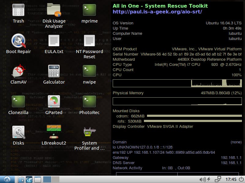This screenshot has width=245, height=183.
Task: Open the Trash desktop icon
Action: point(18,10)
